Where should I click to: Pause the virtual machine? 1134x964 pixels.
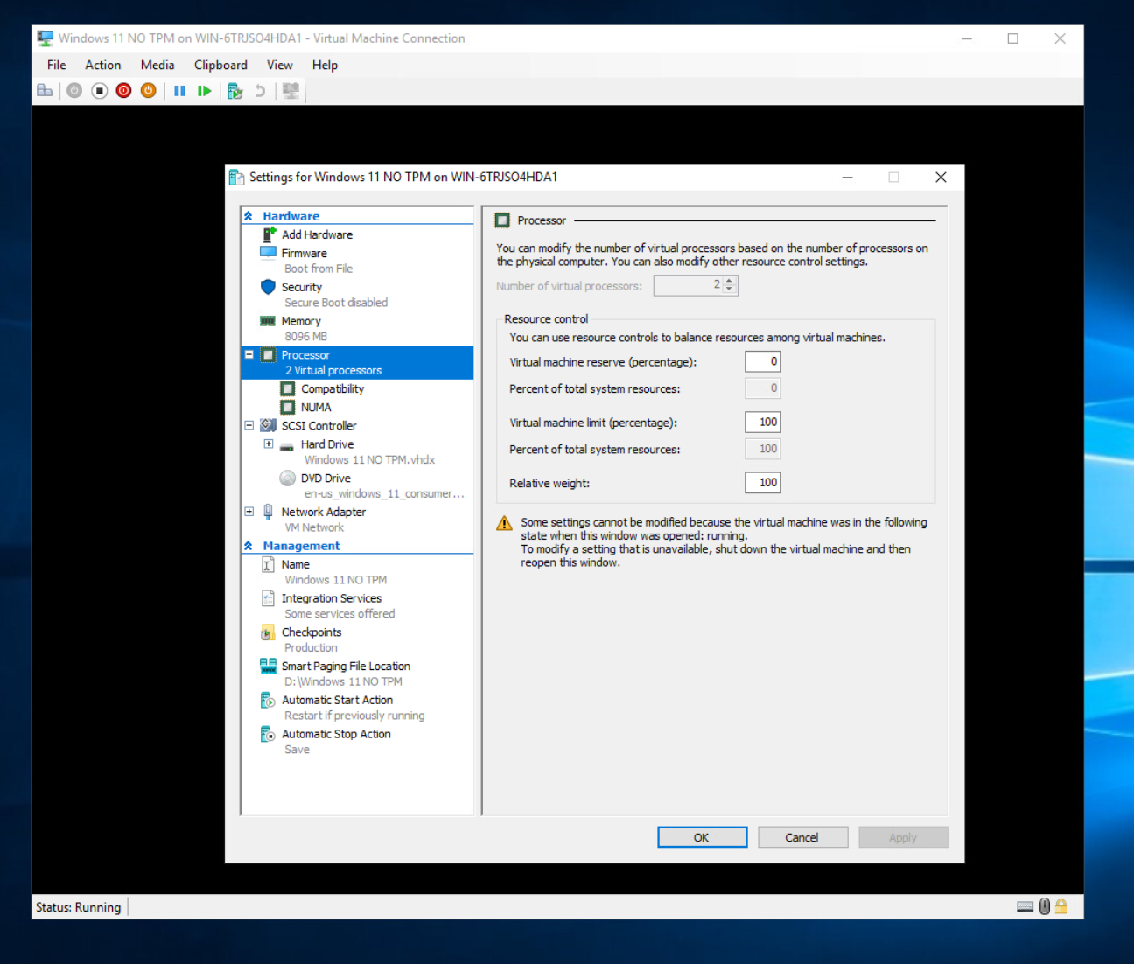point(179,90)
